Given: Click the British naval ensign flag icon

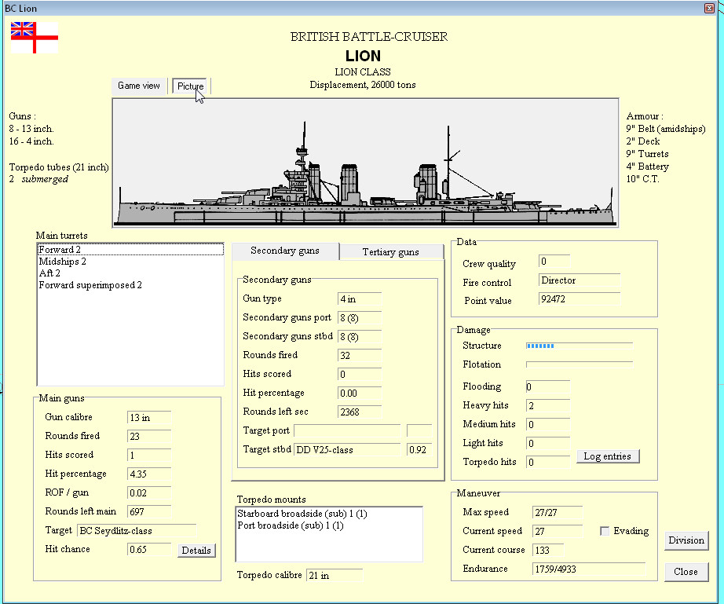Looking at the screenshot, I should point(34,37).
